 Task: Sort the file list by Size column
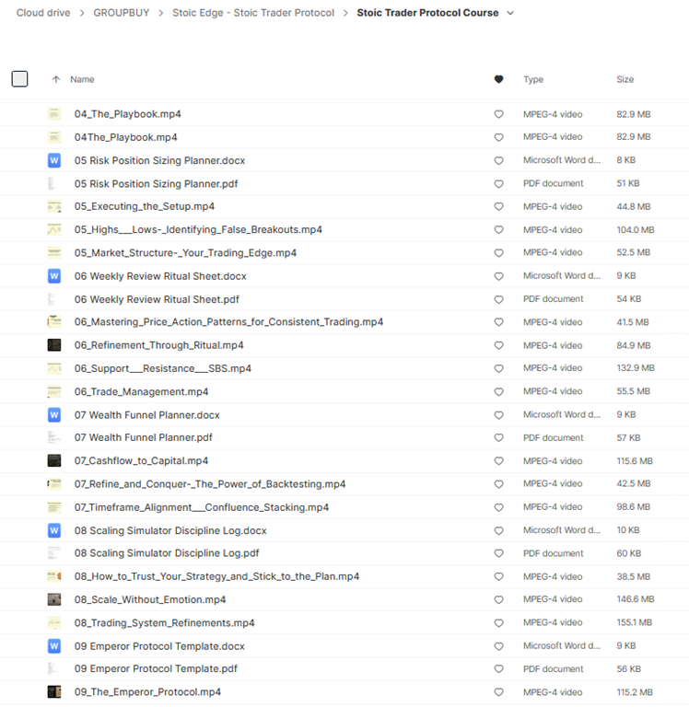click(x=625, y=79)
